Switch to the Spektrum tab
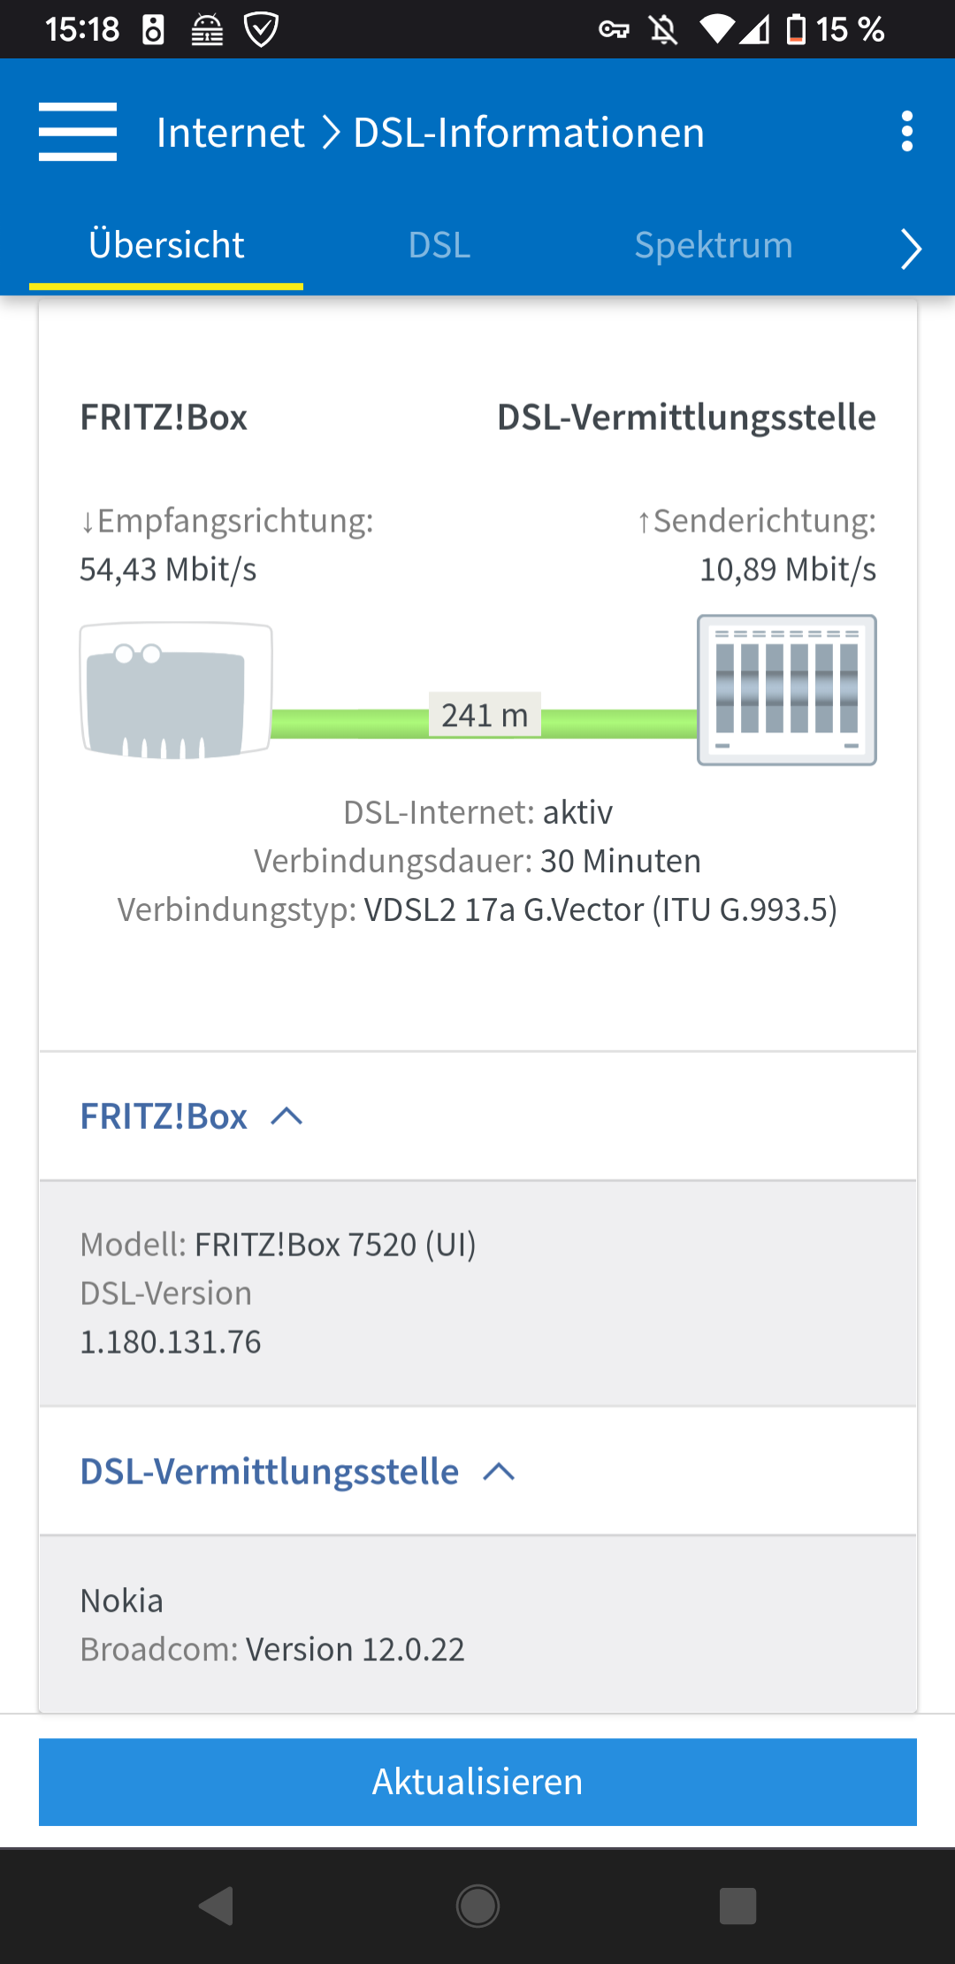This screenshot has height=1964, width=955. [x=714, y=245]
